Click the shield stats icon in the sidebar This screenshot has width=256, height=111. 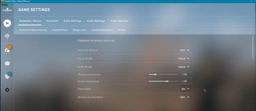(7, 76)
